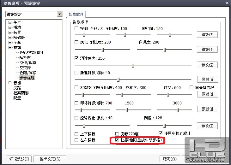This screenshot has width=231, height=165.
Task: Click the 模糊 飽和度 slider
Action: [174, 34]
